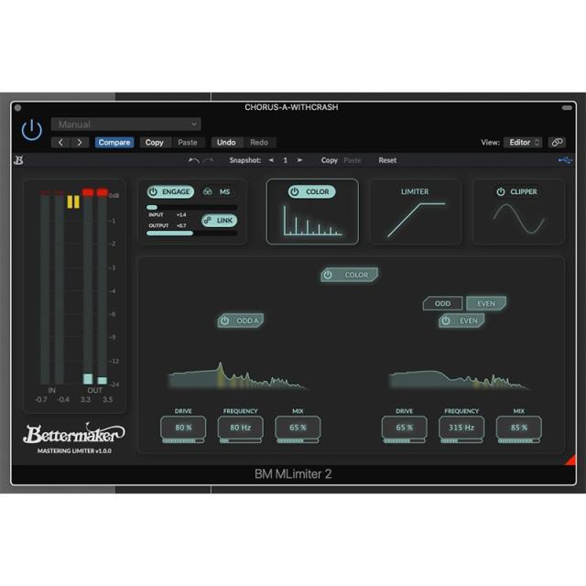This screenshot has height=586, width=586.
Task: Toggle the plugin bypass power button
Action: coord(32,130)
